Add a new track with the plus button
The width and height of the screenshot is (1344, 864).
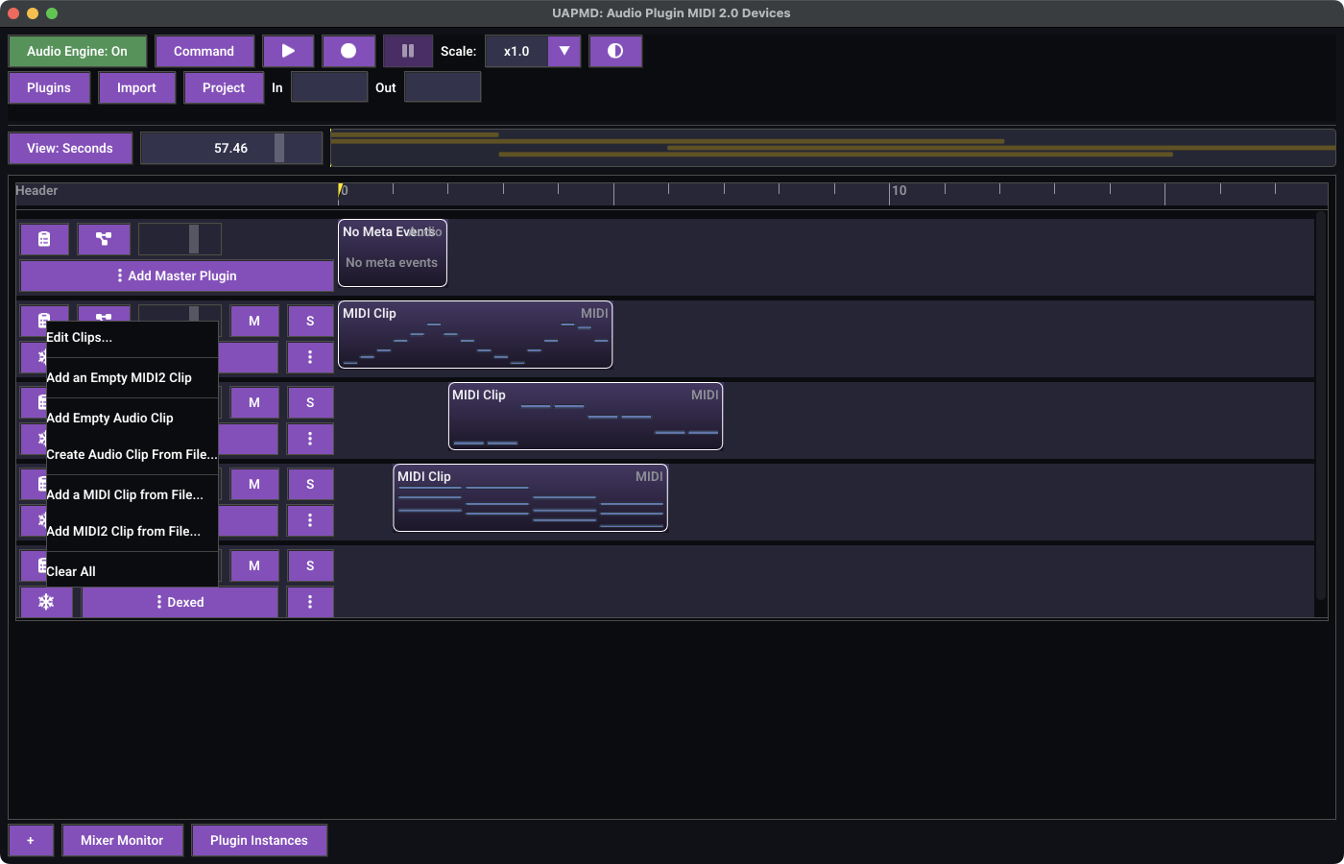31,840
